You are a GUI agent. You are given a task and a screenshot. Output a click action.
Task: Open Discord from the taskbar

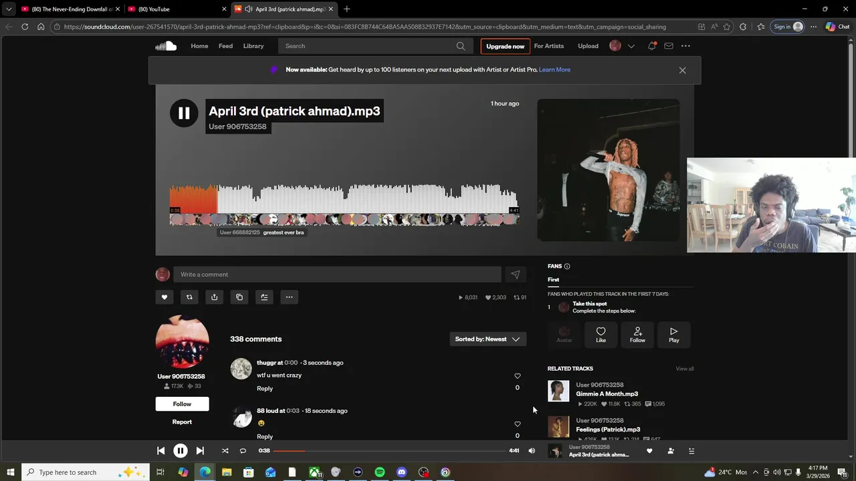[x=401, y=472]
